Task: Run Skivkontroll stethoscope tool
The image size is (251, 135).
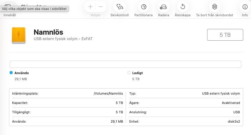Action: point(120,7)
